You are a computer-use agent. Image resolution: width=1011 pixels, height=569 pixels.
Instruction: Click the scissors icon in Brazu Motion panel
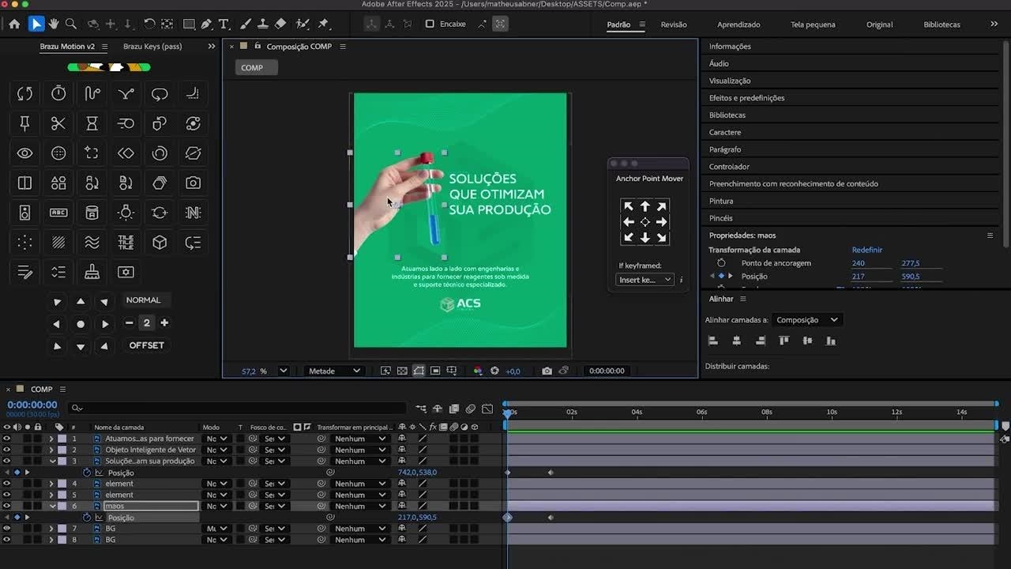click(58, 123)
